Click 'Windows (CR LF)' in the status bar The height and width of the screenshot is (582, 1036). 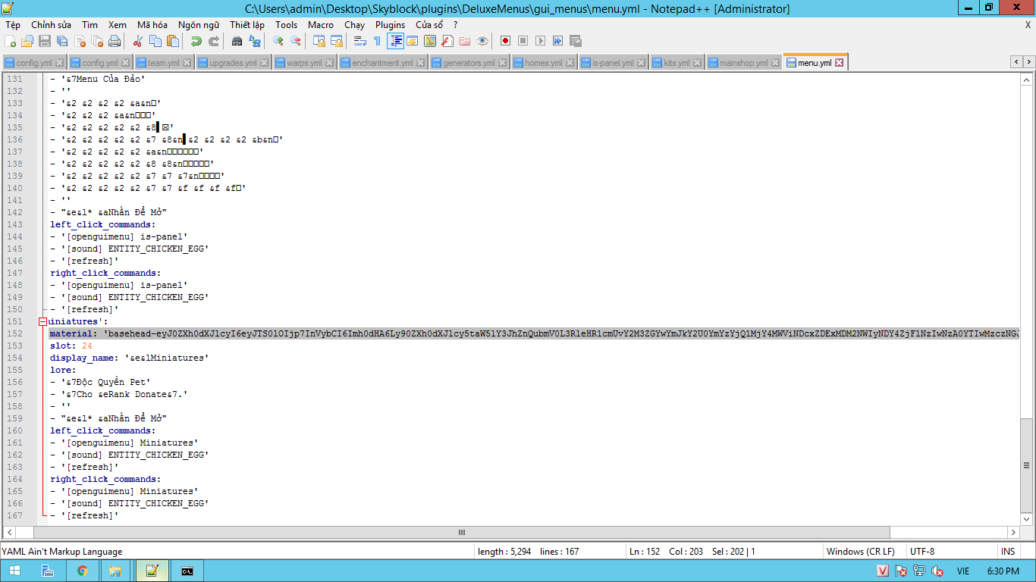(x=860, y=552)
